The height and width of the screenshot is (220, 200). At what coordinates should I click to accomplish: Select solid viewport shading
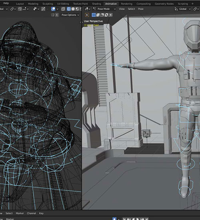tap(73, 9)
